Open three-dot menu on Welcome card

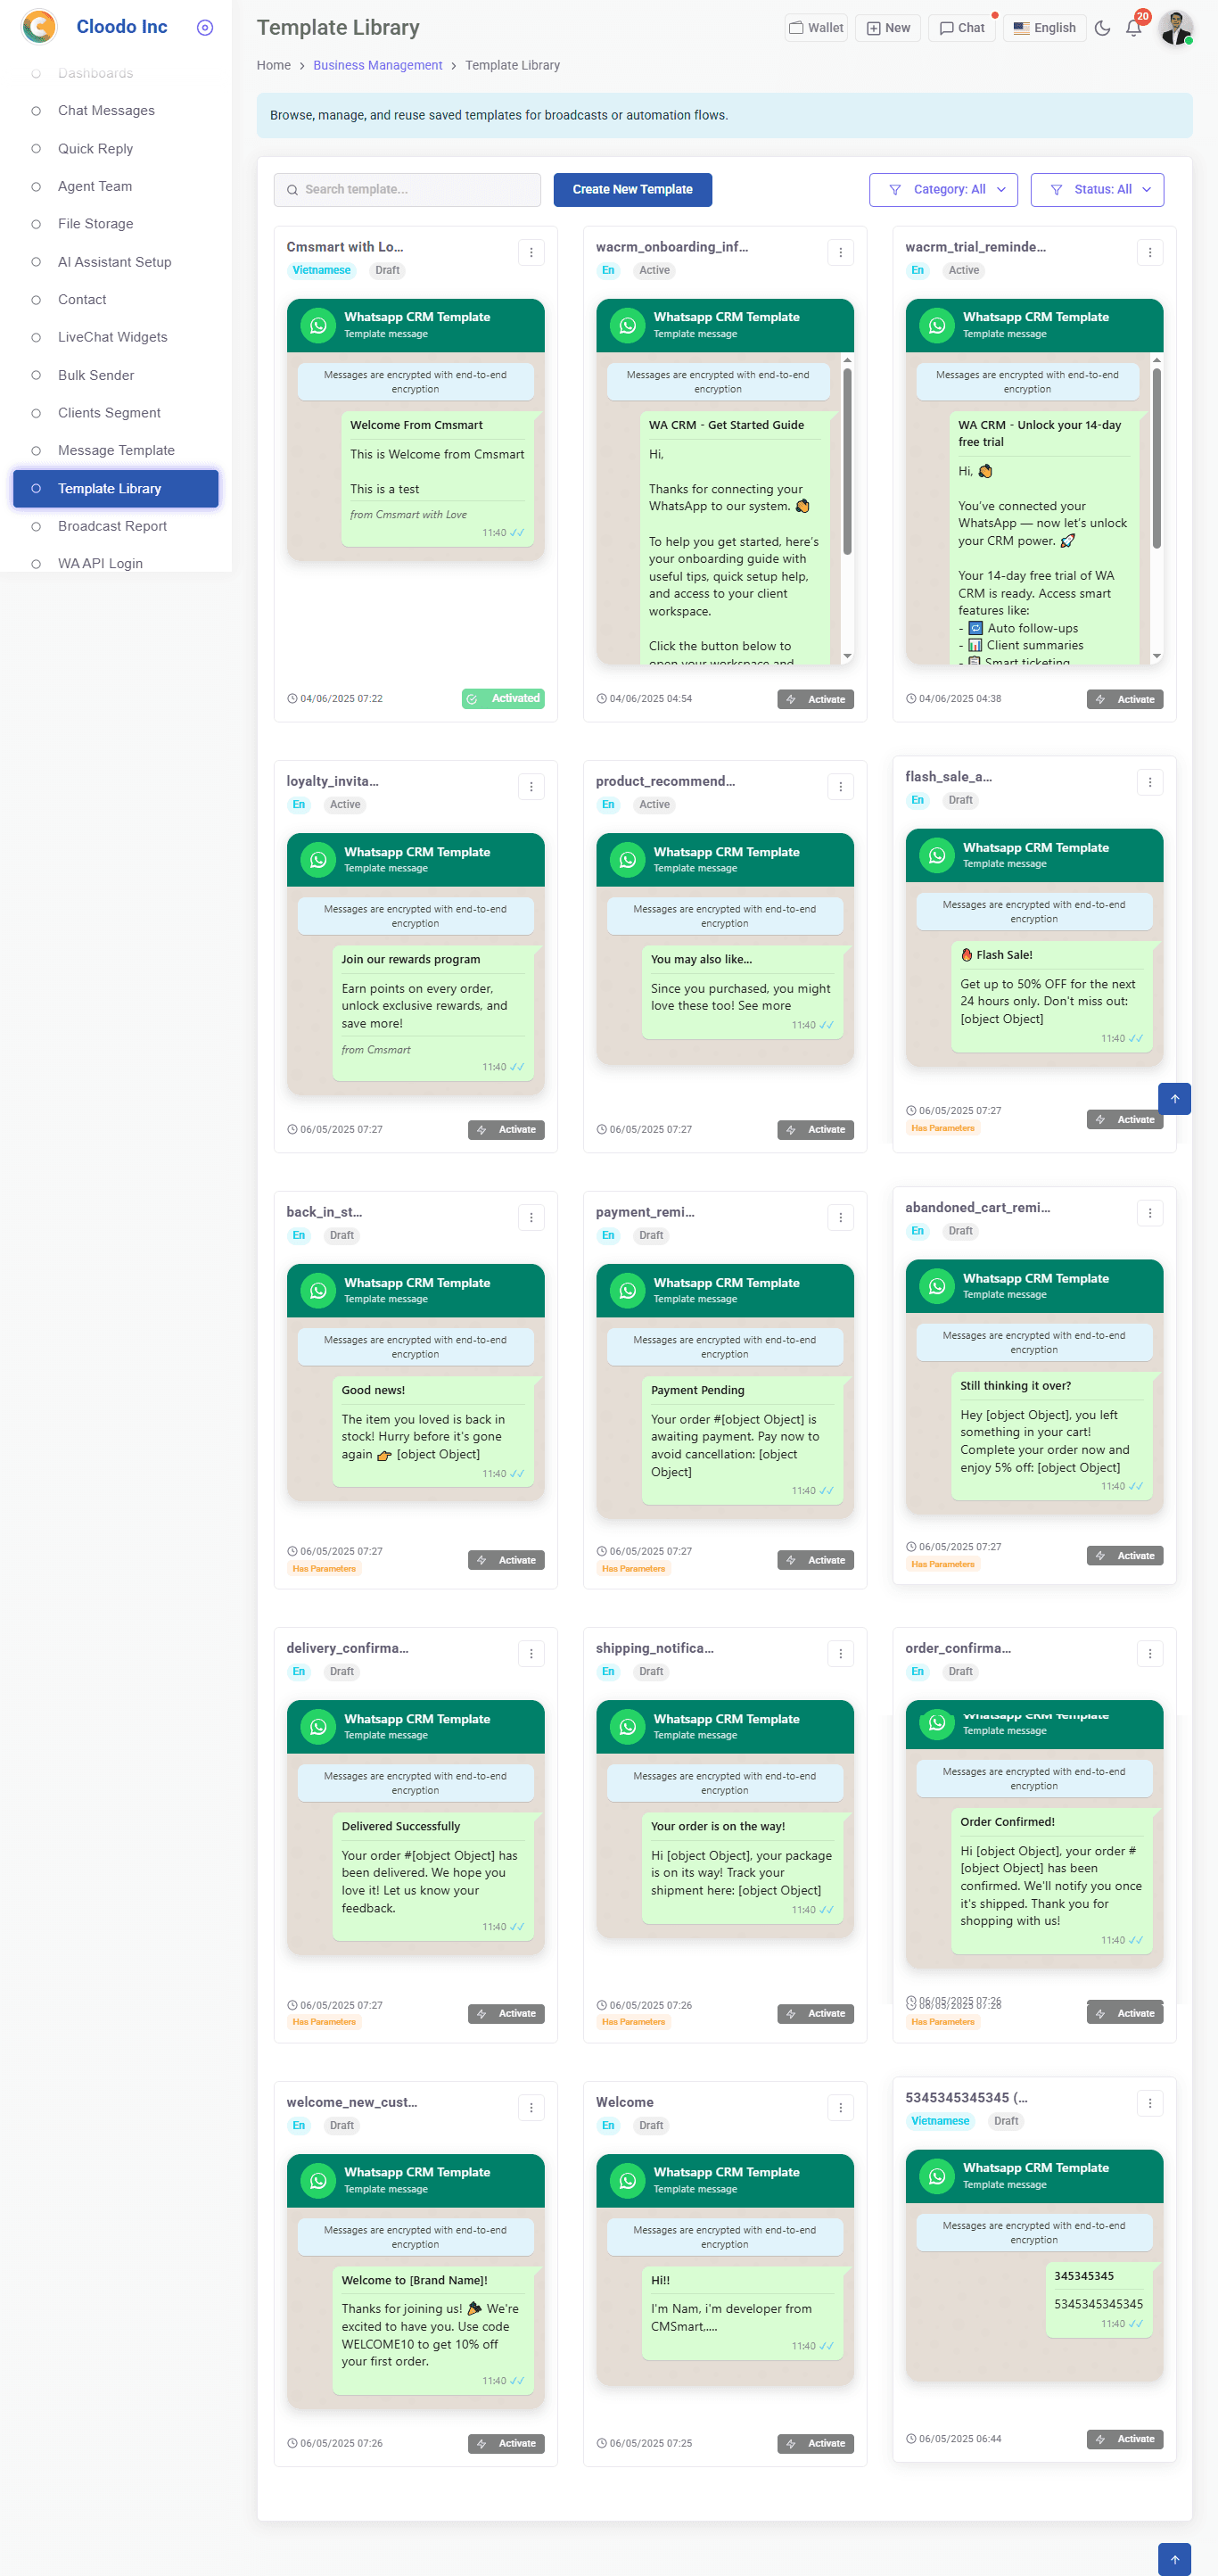pyautogui.click(x=840, y=2107)
